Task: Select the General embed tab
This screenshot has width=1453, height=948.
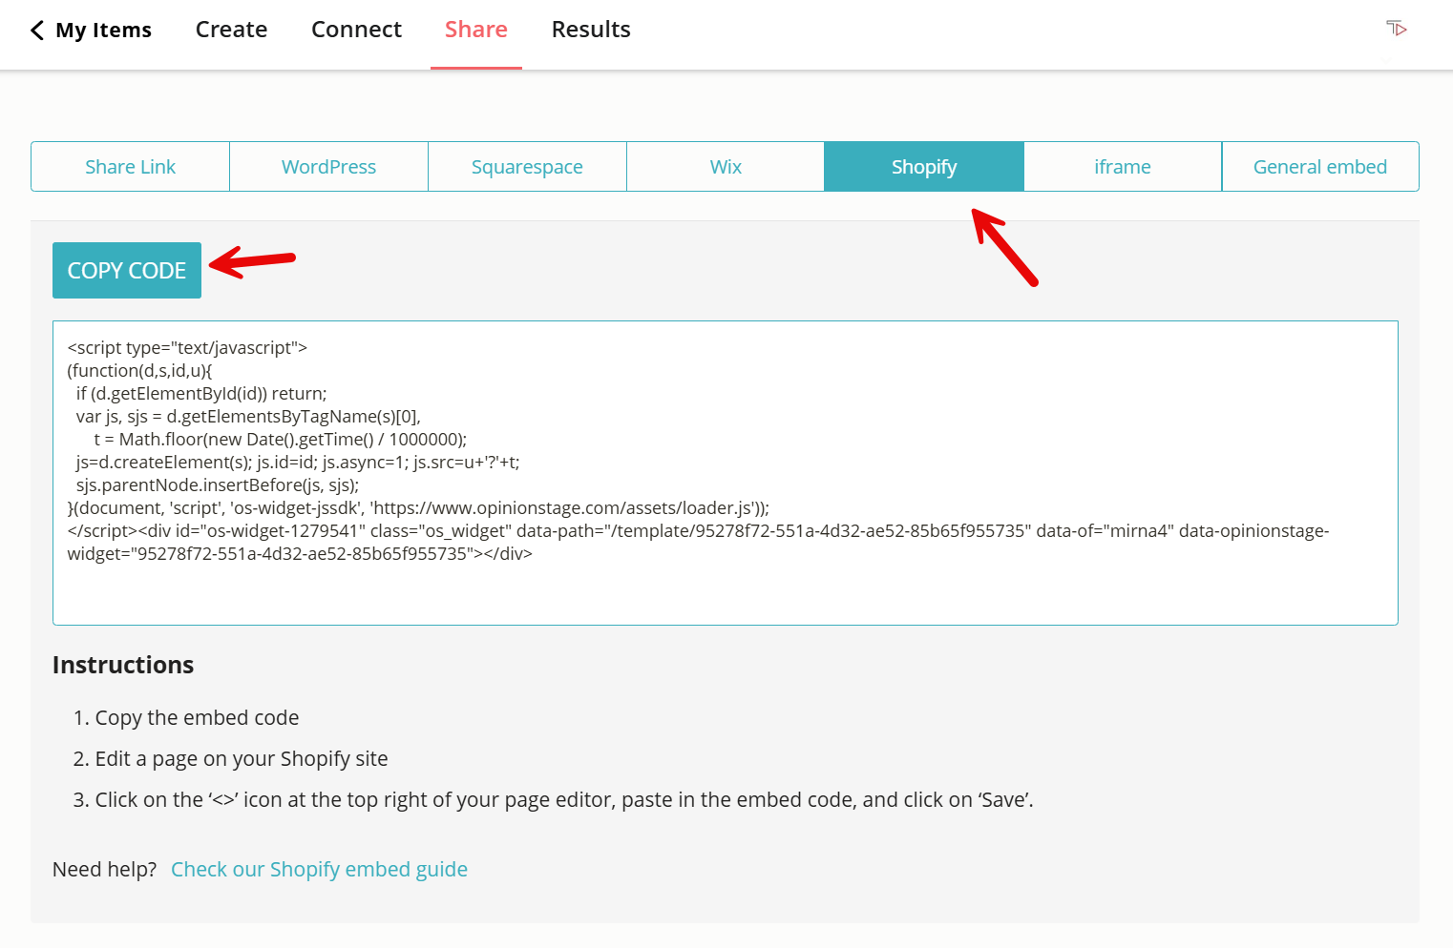Action: tap(1320, 166)
